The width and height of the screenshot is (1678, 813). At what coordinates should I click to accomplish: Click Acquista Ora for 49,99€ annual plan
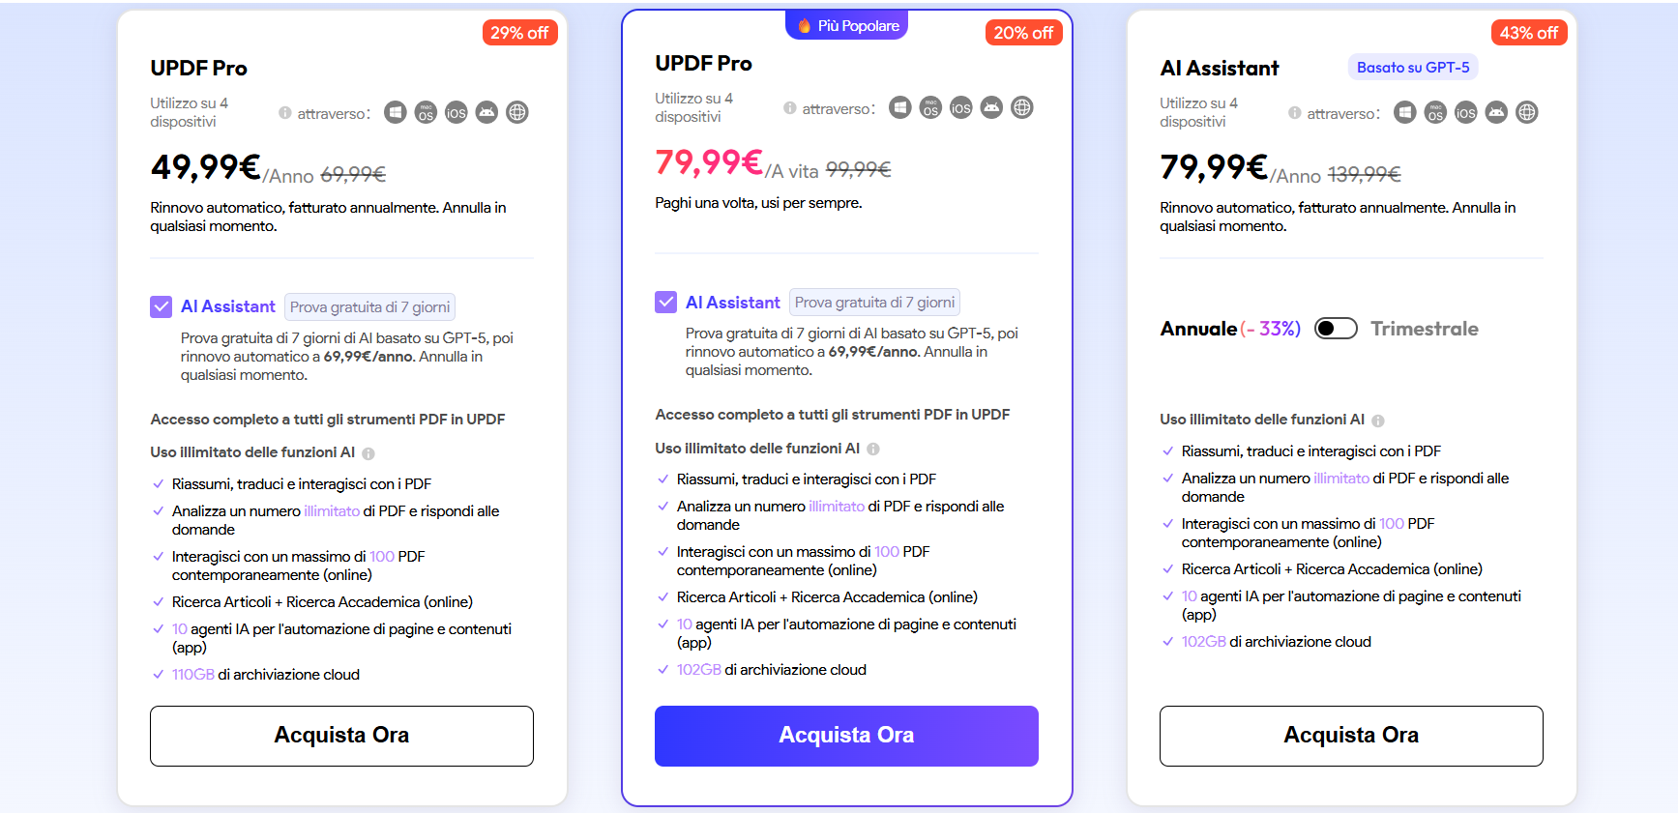click(341, 736)
